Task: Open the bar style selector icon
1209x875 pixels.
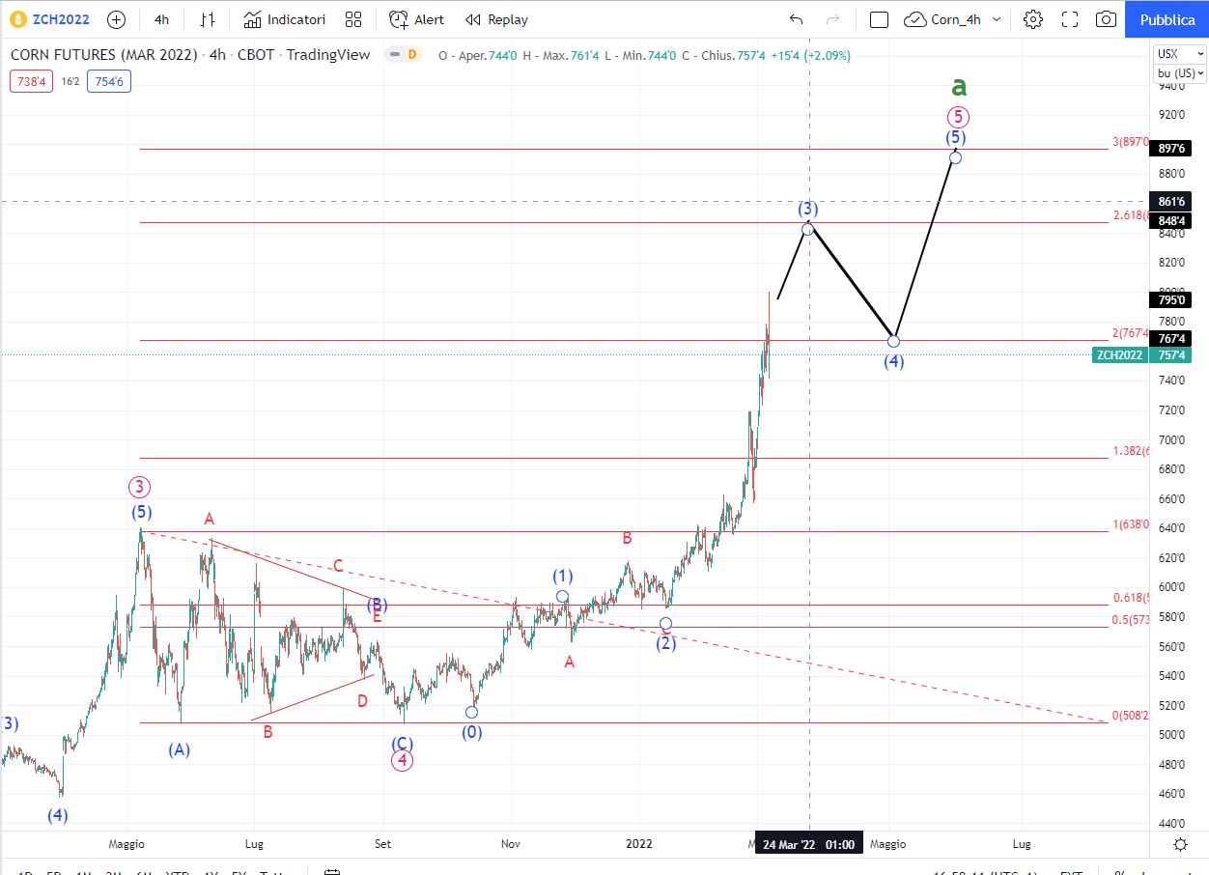Action: point(208,19)
